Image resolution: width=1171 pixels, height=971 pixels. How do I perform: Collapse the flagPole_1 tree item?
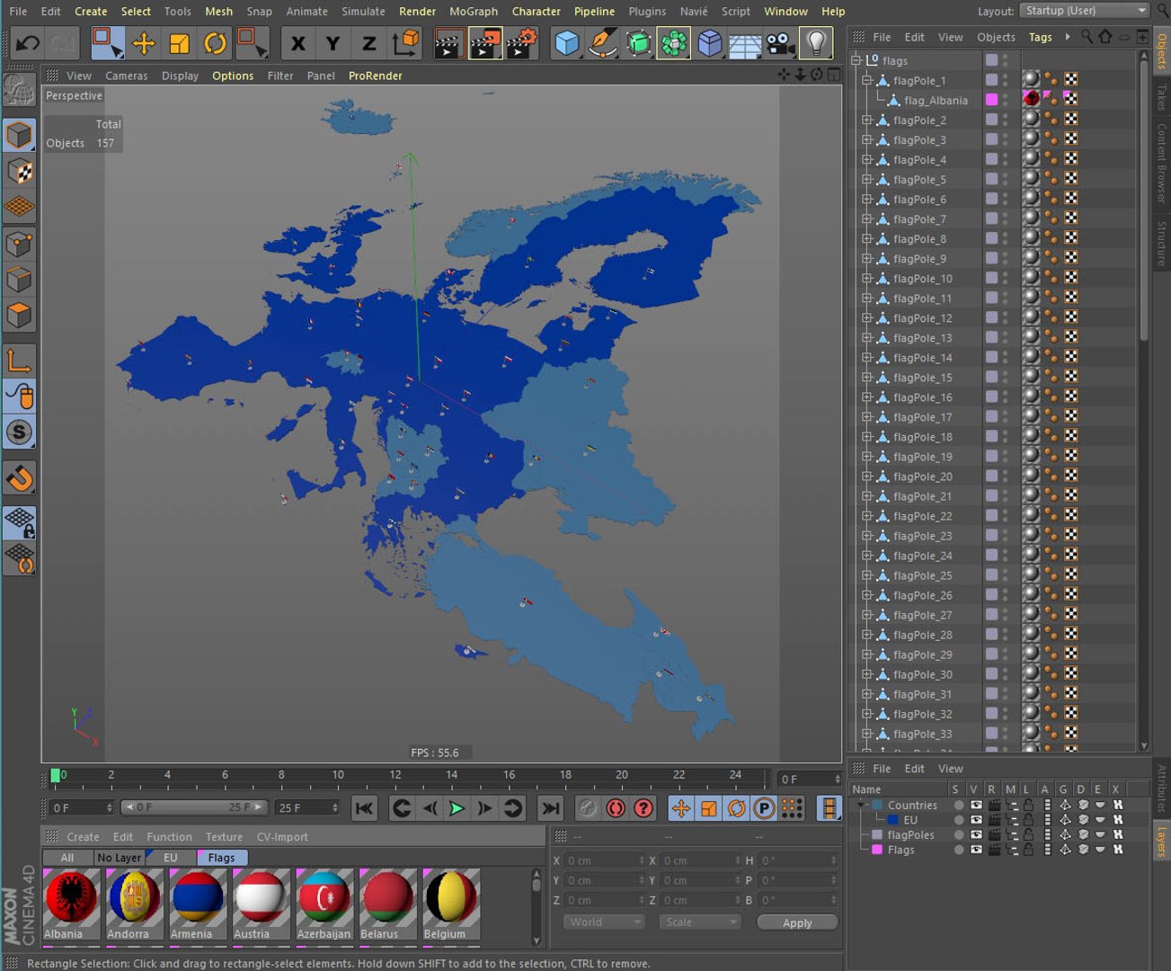pos(867,81)
